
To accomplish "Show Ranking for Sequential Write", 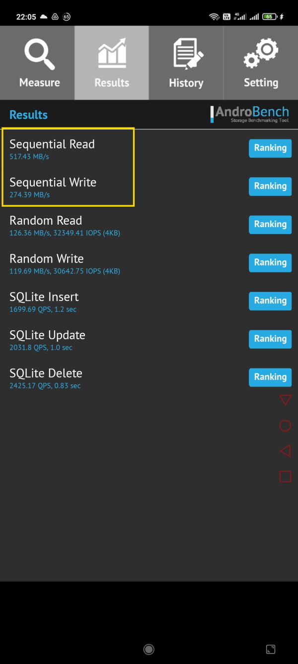I will tap(270, 186).
